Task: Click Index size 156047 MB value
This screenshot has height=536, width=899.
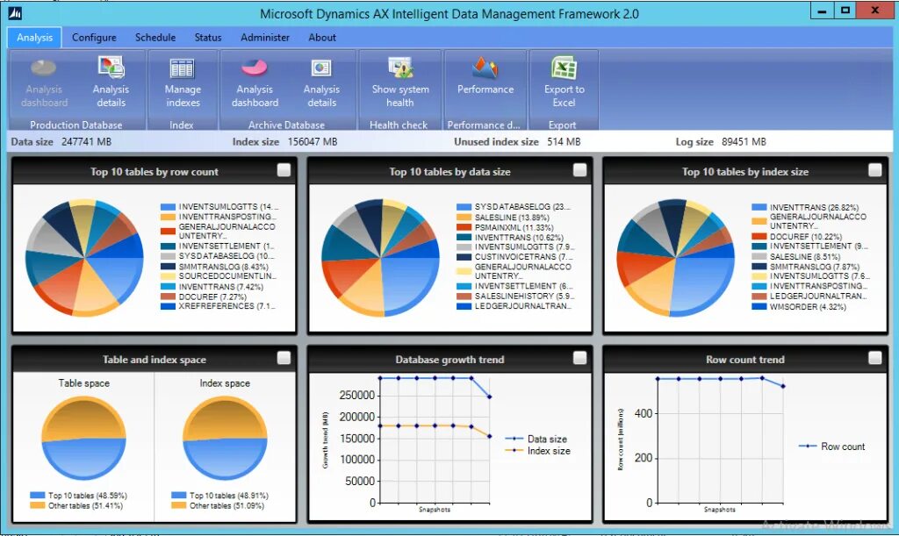Action: click(x=313, y=141)
